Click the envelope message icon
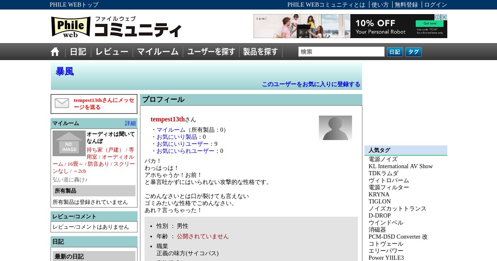The width and height of the screenshot is (497, 261). pos(62,104)
